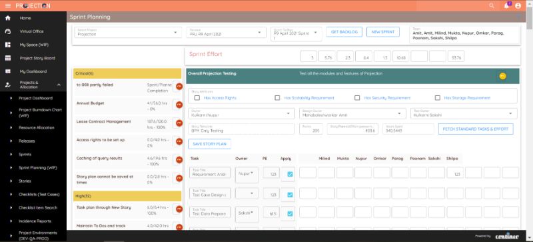Open owner dropdown for Requirement Analysis task
533x242 pixels.
pos(247,175)
